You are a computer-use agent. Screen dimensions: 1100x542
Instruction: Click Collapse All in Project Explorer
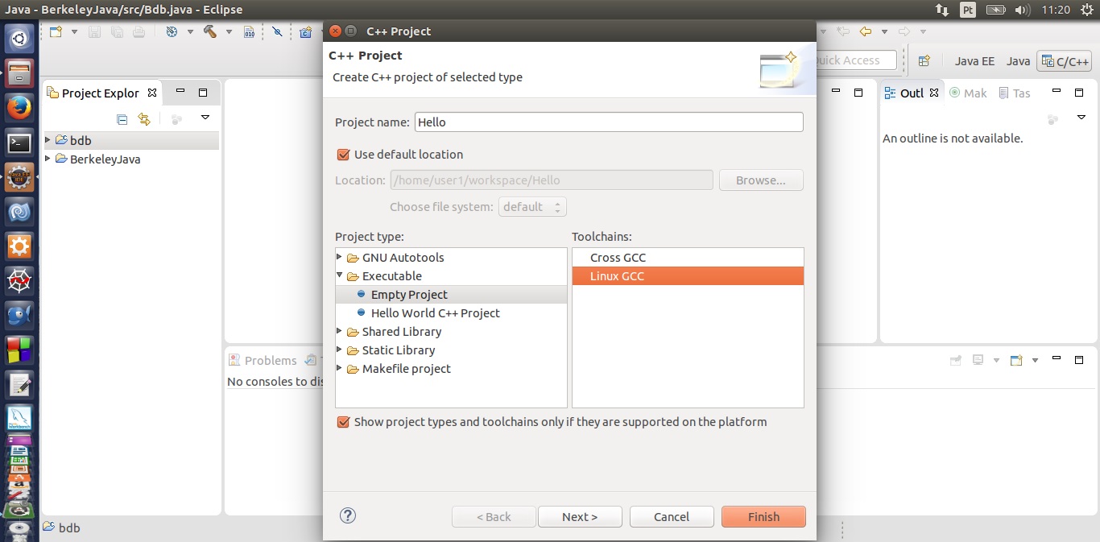[x=122, y=119]
